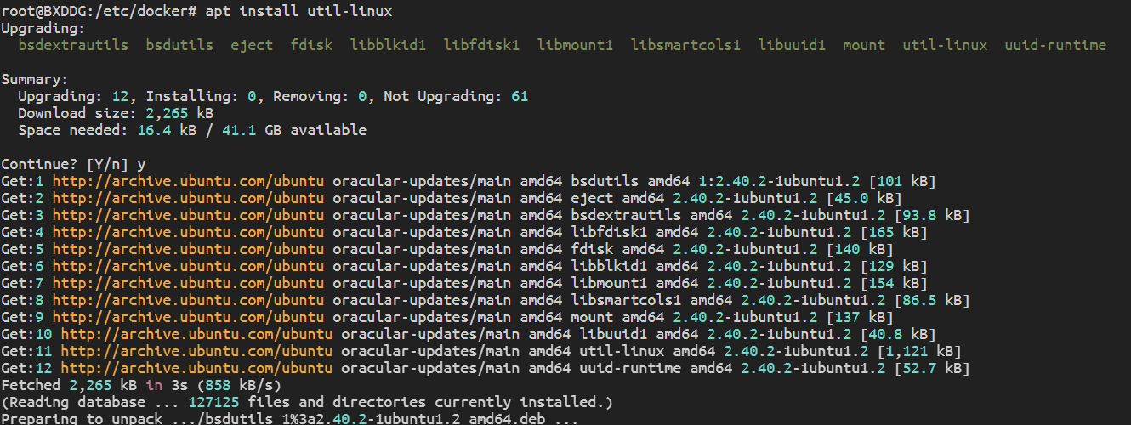Screen dimensions: 1131x425
Task: Click package name 'libblkid1' in the upgrading list
Action: (388, 45)
